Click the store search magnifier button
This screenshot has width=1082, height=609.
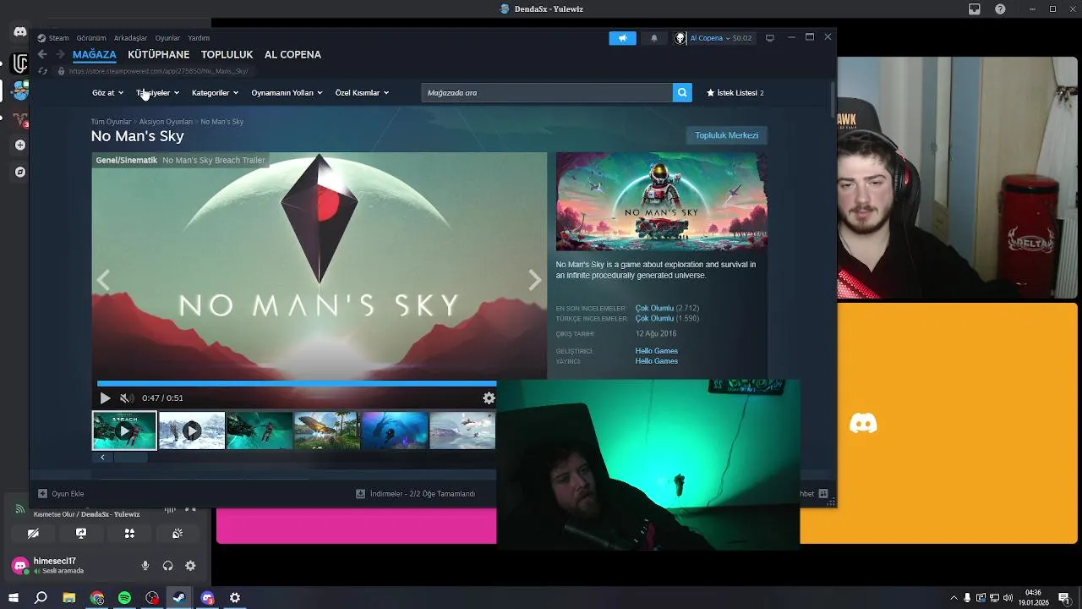tap(682, 92)
